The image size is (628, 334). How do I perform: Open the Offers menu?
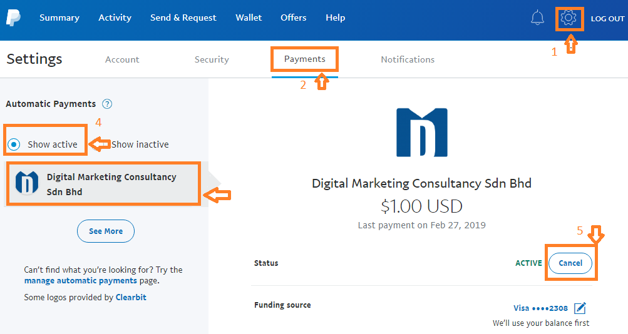(294, 18)
